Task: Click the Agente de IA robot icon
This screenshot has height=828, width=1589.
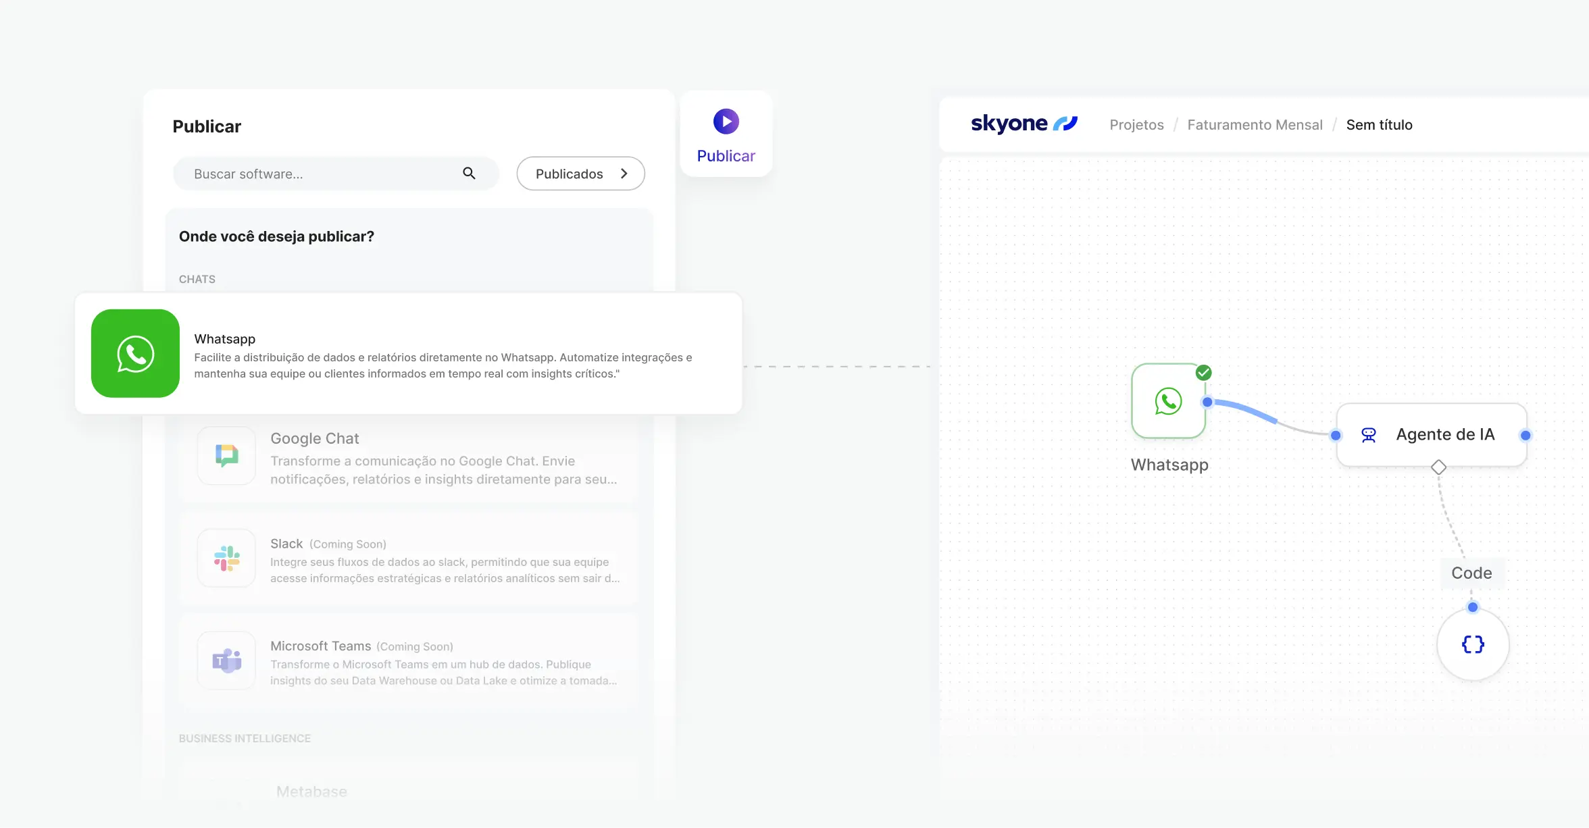Action: pos(1369,435)
